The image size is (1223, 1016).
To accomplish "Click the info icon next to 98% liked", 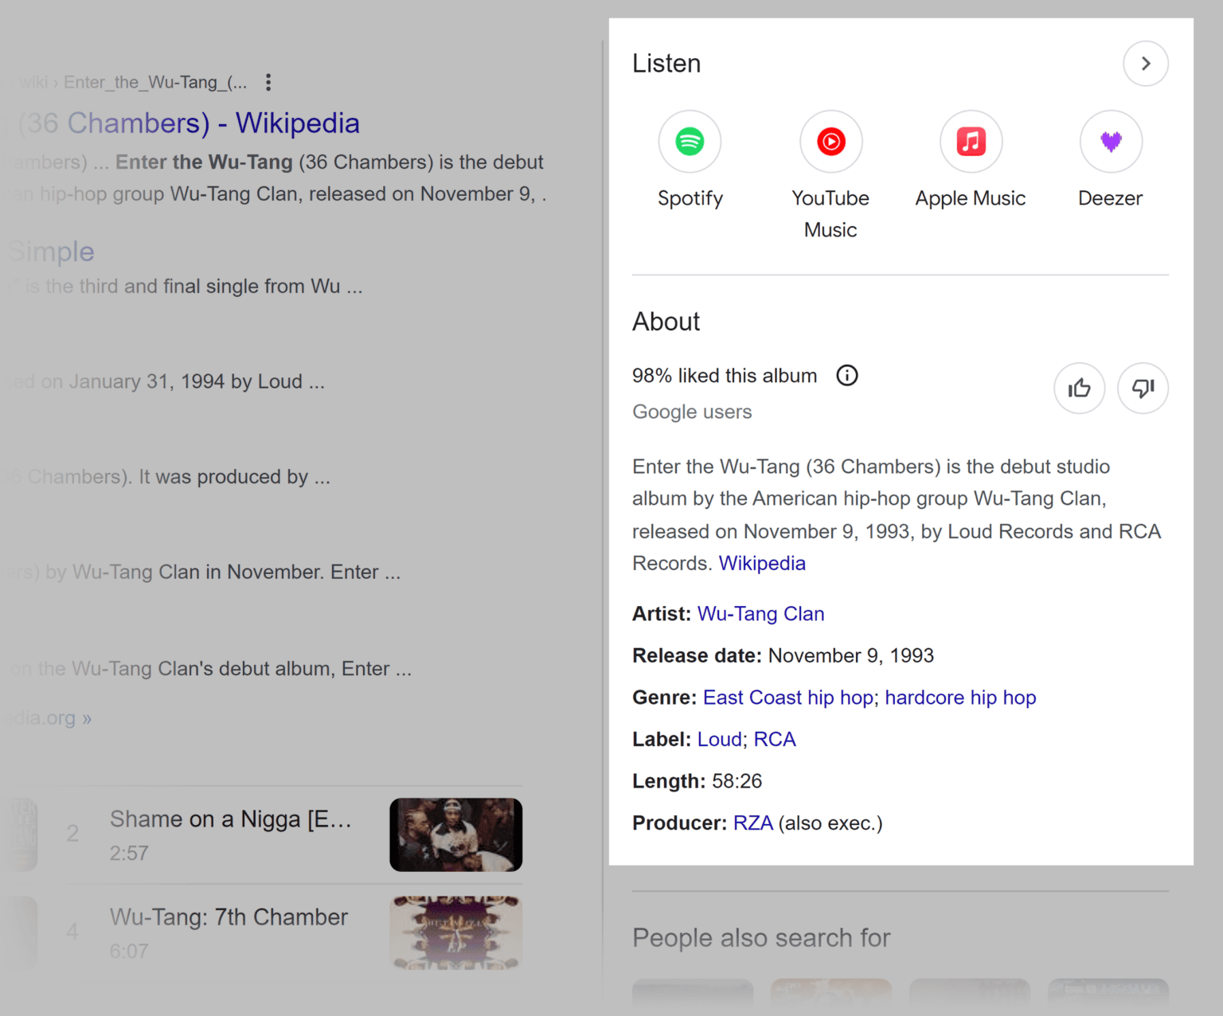I will 847,375.
